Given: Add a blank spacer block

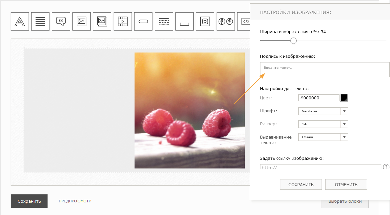Looking at the screenshot, I should tap(185, 21).
